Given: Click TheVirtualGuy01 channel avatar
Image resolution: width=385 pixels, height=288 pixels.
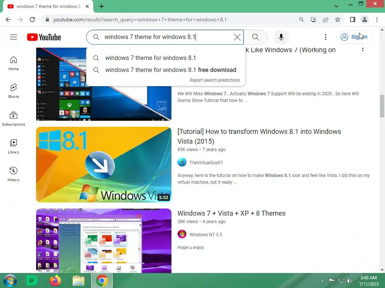Looking at the screenshot, I should point(182,162).
